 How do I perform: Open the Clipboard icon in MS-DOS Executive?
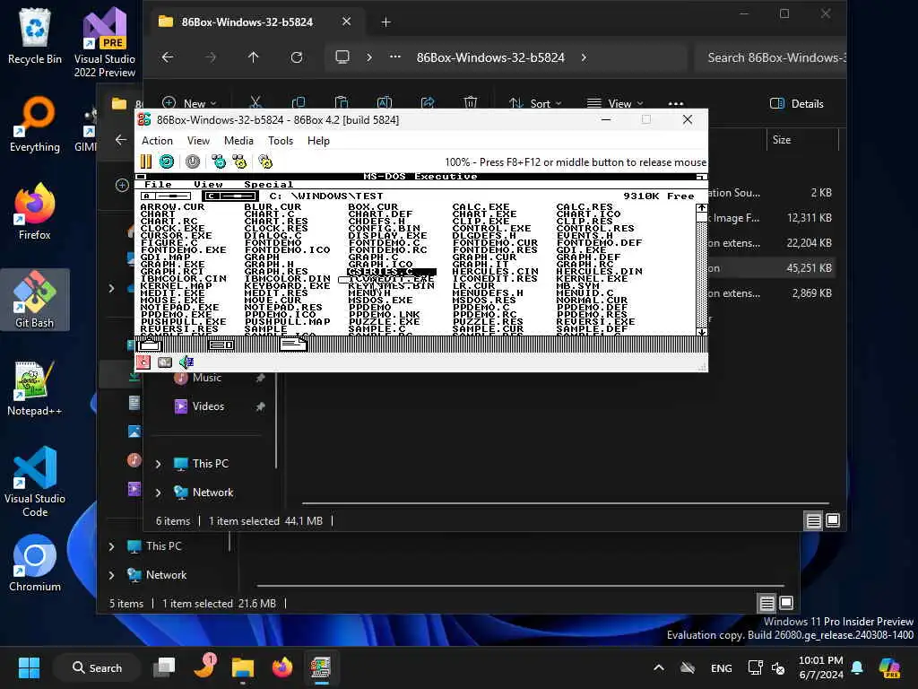[150, 344]
